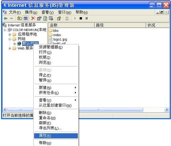Open the 操作(A) menu
Image resolution: width=171 pixels, height=146 pixels.
(x=31, y=12)
